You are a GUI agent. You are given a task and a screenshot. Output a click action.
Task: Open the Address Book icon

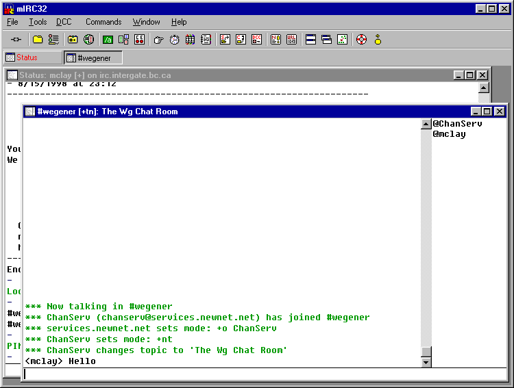pos(206,40)
